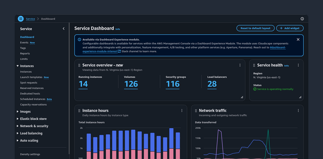Click the Service breadcrumb link
This screenshot has height=159, width=323.
[x=30, y=19]
